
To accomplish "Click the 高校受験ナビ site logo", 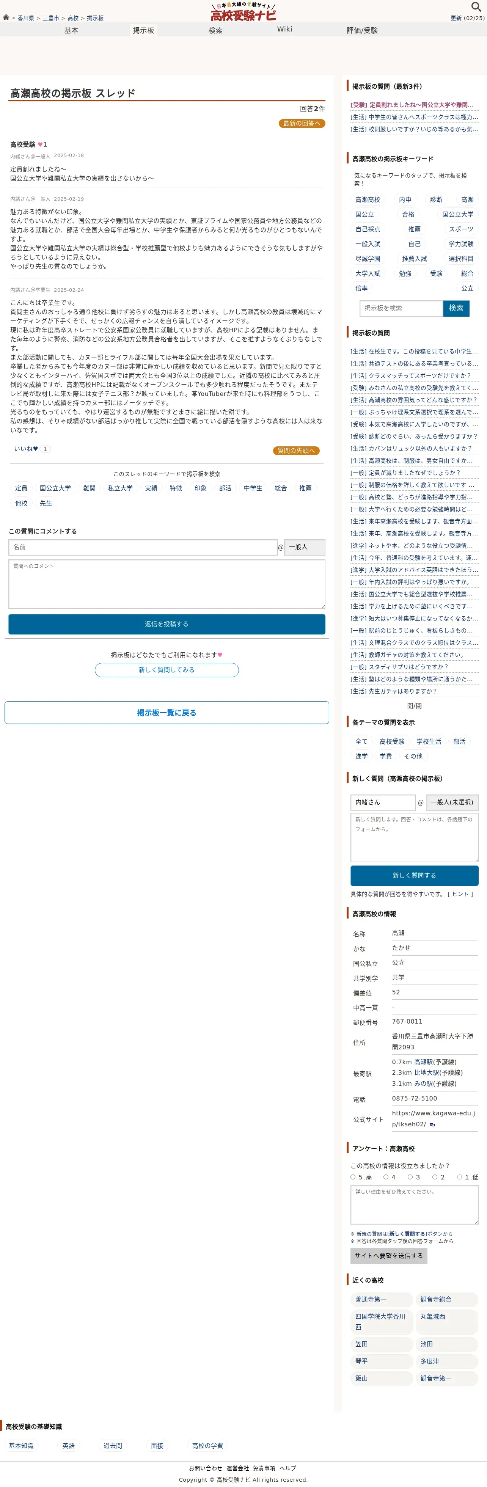I will [x=243, y=11].
